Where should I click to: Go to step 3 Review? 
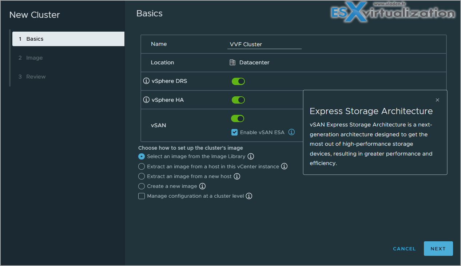point(68,77)
